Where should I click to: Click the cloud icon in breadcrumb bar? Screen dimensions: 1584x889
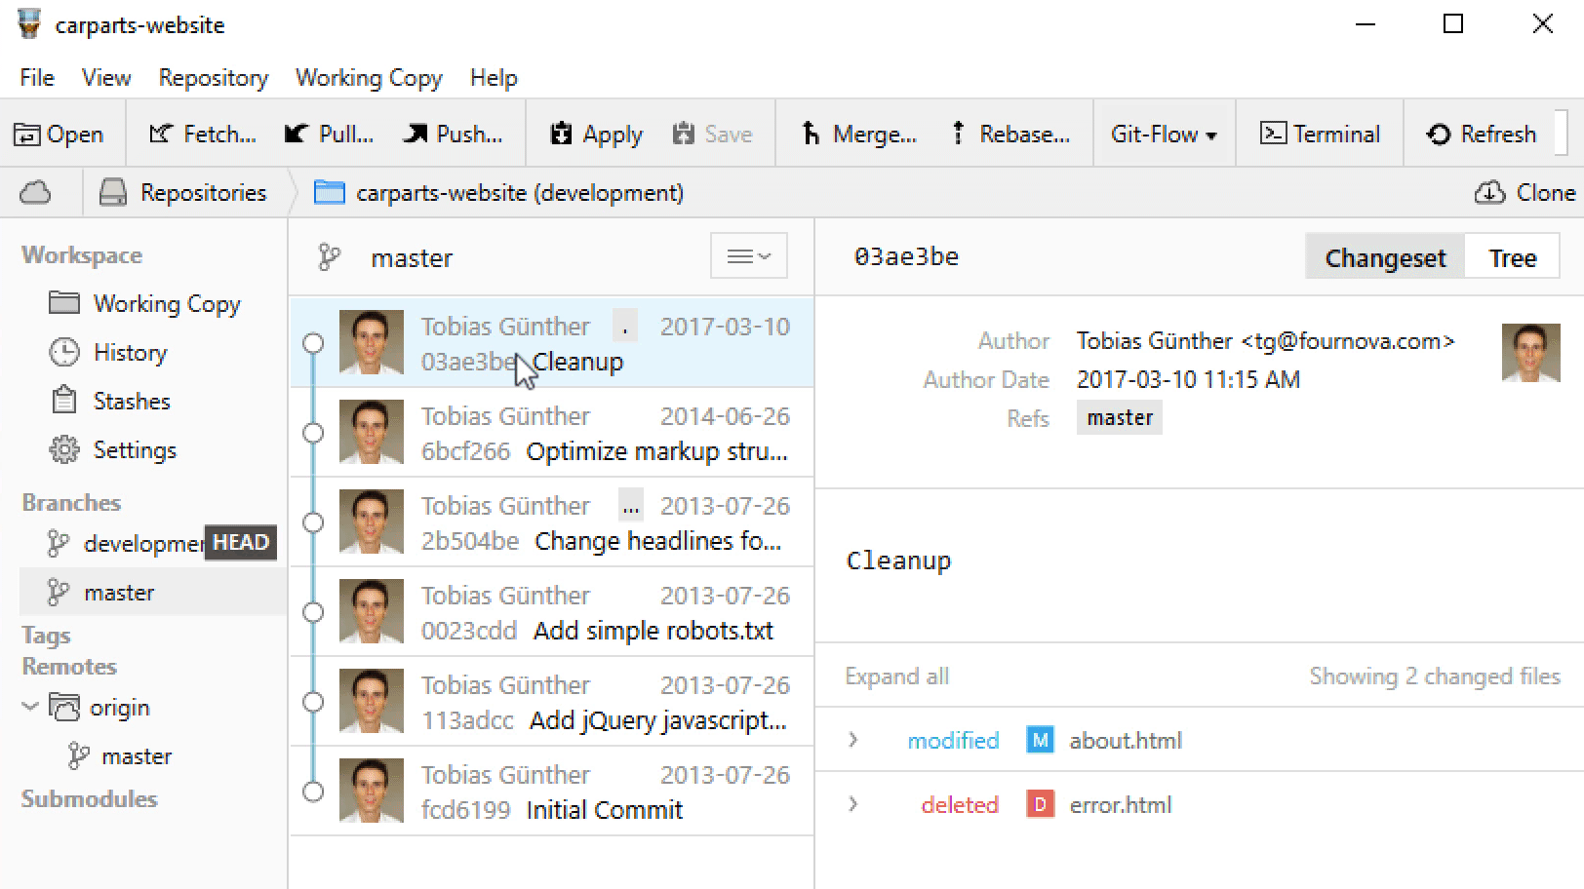pos(36,193)
